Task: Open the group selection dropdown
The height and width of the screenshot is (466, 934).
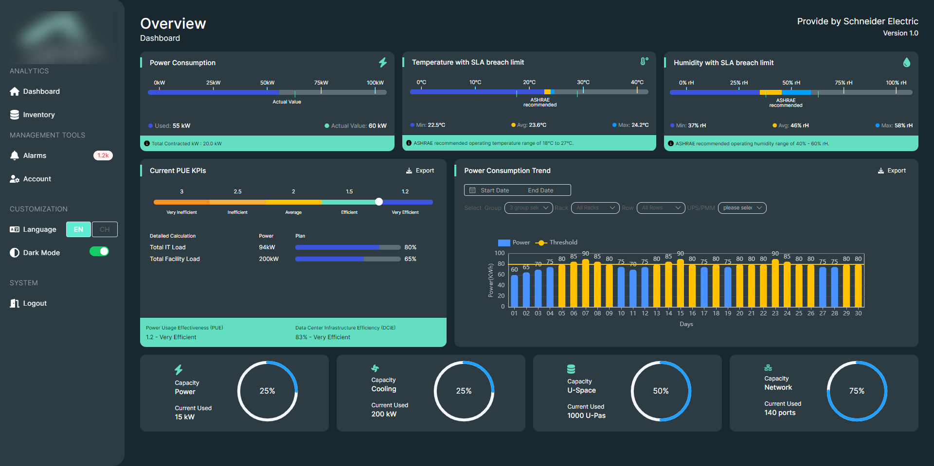Action: tap(528, 207)
